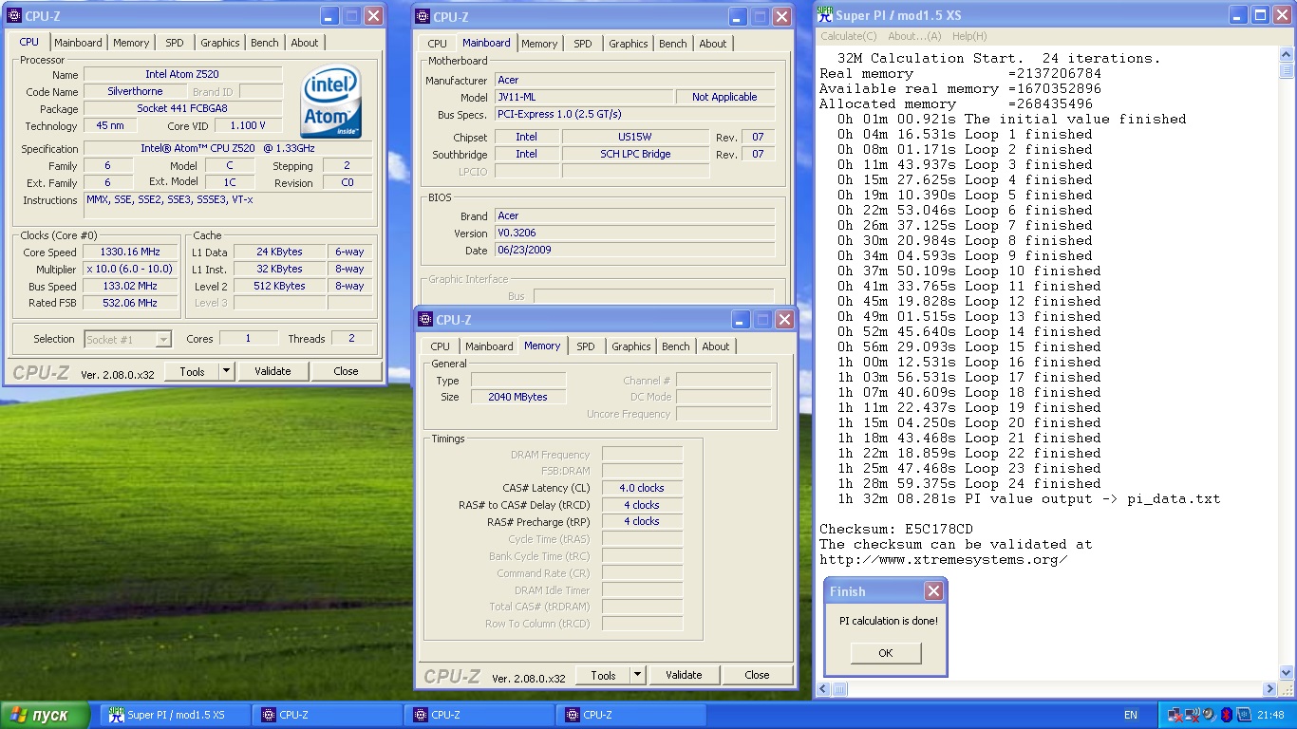Viewport: 1297px width, 729px height.
Task: Click the volume speaker tray icon
Action: click(1208, 715)
